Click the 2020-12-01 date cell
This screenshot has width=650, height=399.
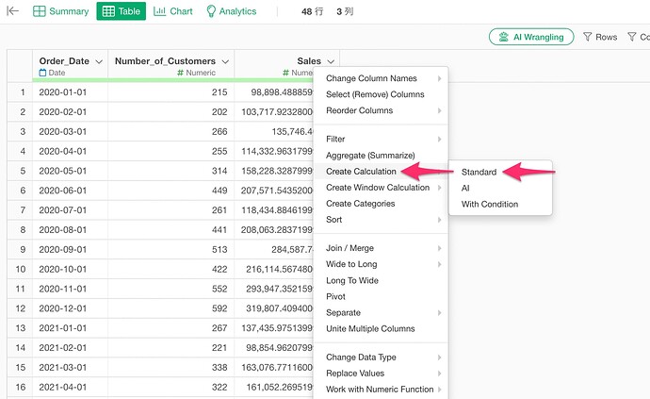tap(70, 308)
